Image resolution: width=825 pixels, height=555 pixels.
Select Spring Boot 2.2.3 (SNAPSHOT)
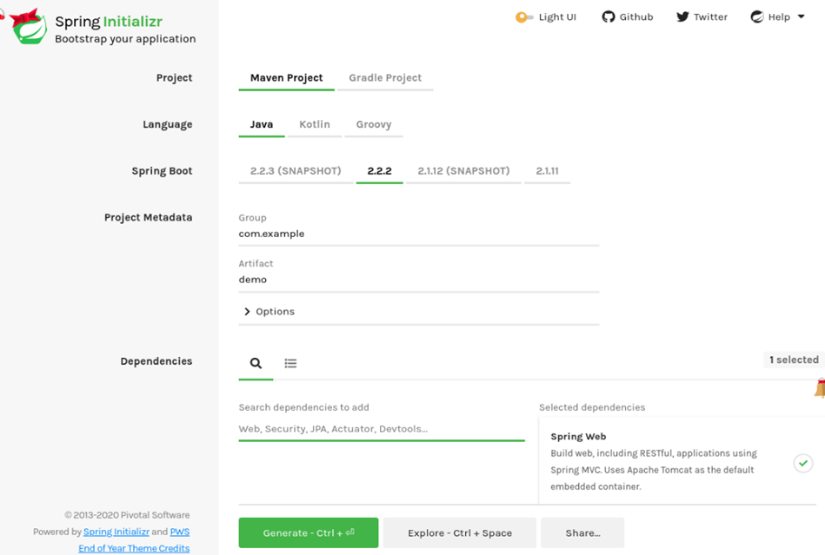pyautogui.click(x=296, y=171)
